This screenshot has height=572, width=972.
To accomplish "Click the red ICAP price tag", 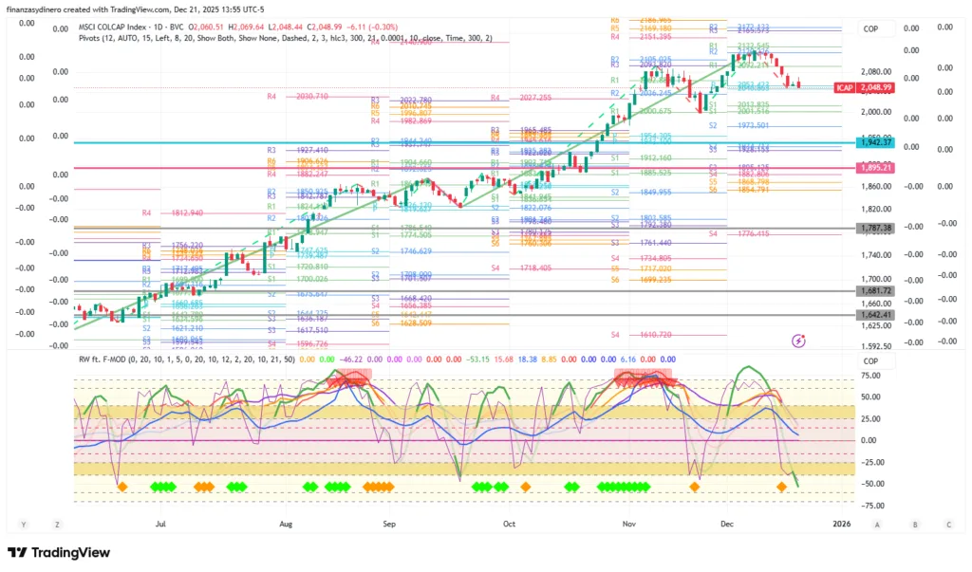I will (x=843, y=87).
